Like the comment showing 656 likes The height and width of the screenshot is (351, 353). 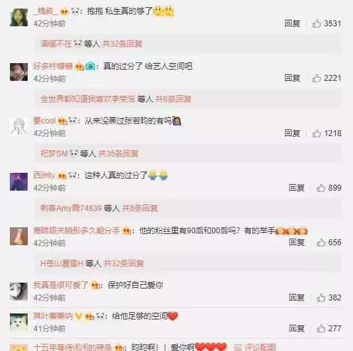(x=321, y=243)
